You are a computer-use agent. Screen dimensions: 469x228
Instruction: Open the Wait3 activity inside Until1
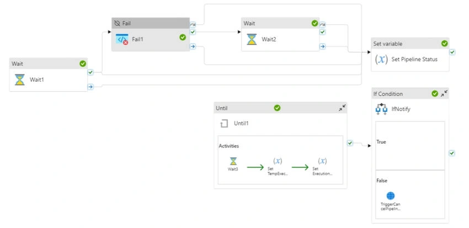click(233, 165)
